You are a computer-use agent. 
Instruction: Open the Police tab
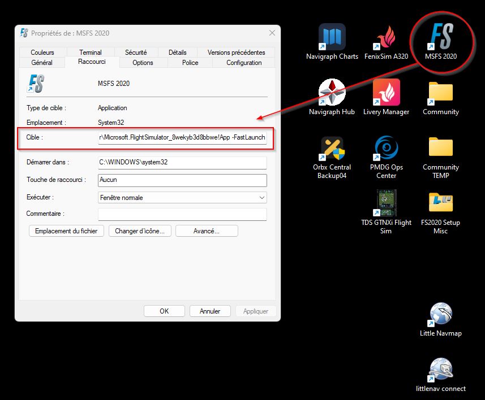[190, 62]
